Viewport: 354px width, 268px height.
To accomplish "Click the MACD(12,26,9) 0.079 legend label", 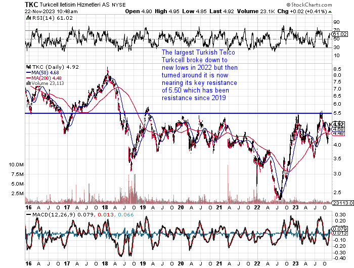I will click(63, 215).
